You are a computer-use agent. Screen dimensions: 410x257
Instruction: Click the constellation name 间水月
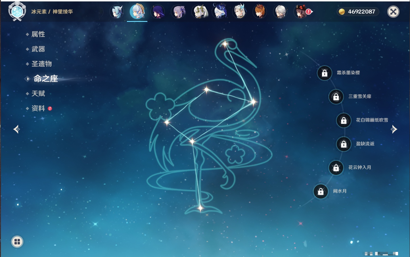pyautogui.click(x=340, y=191)
